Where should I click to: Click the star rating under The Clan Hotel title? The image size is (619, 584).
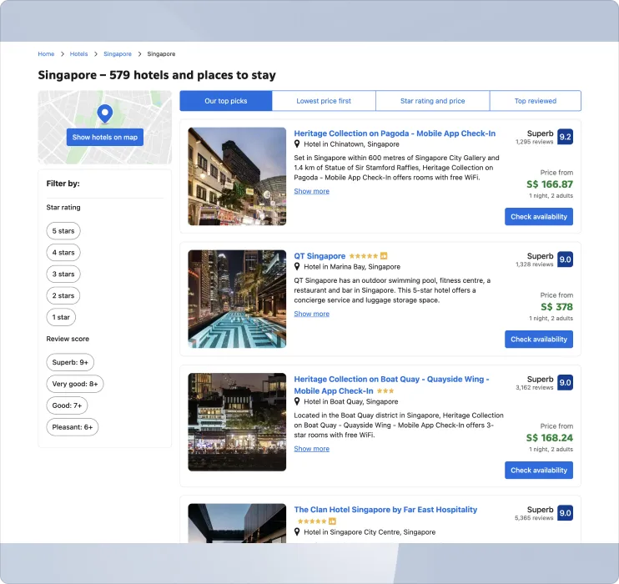tap(312, 521)
